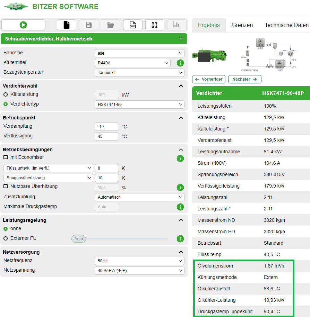Enable the mit Economiser checkbox
This screenshot has width=310, height=317.
tap(6, 157)
